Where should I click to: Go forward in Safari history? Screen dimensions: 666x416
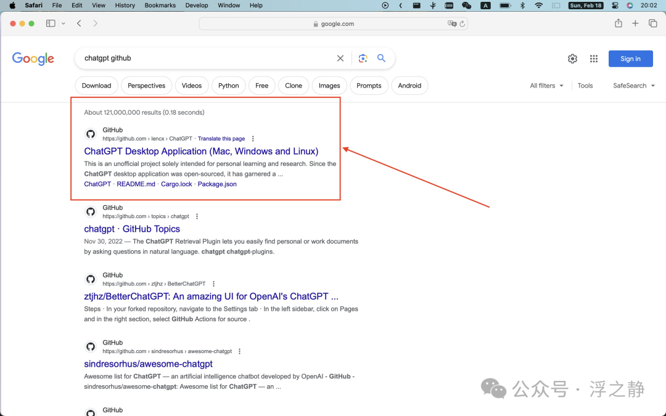click(95, 23)
